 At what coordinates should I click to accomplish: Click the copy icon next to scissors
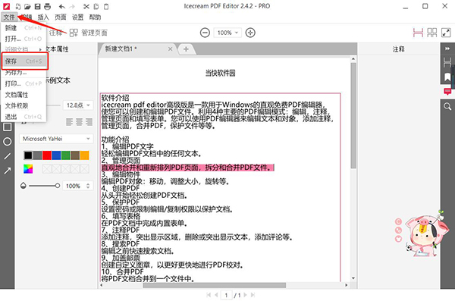tap(96, 6)
